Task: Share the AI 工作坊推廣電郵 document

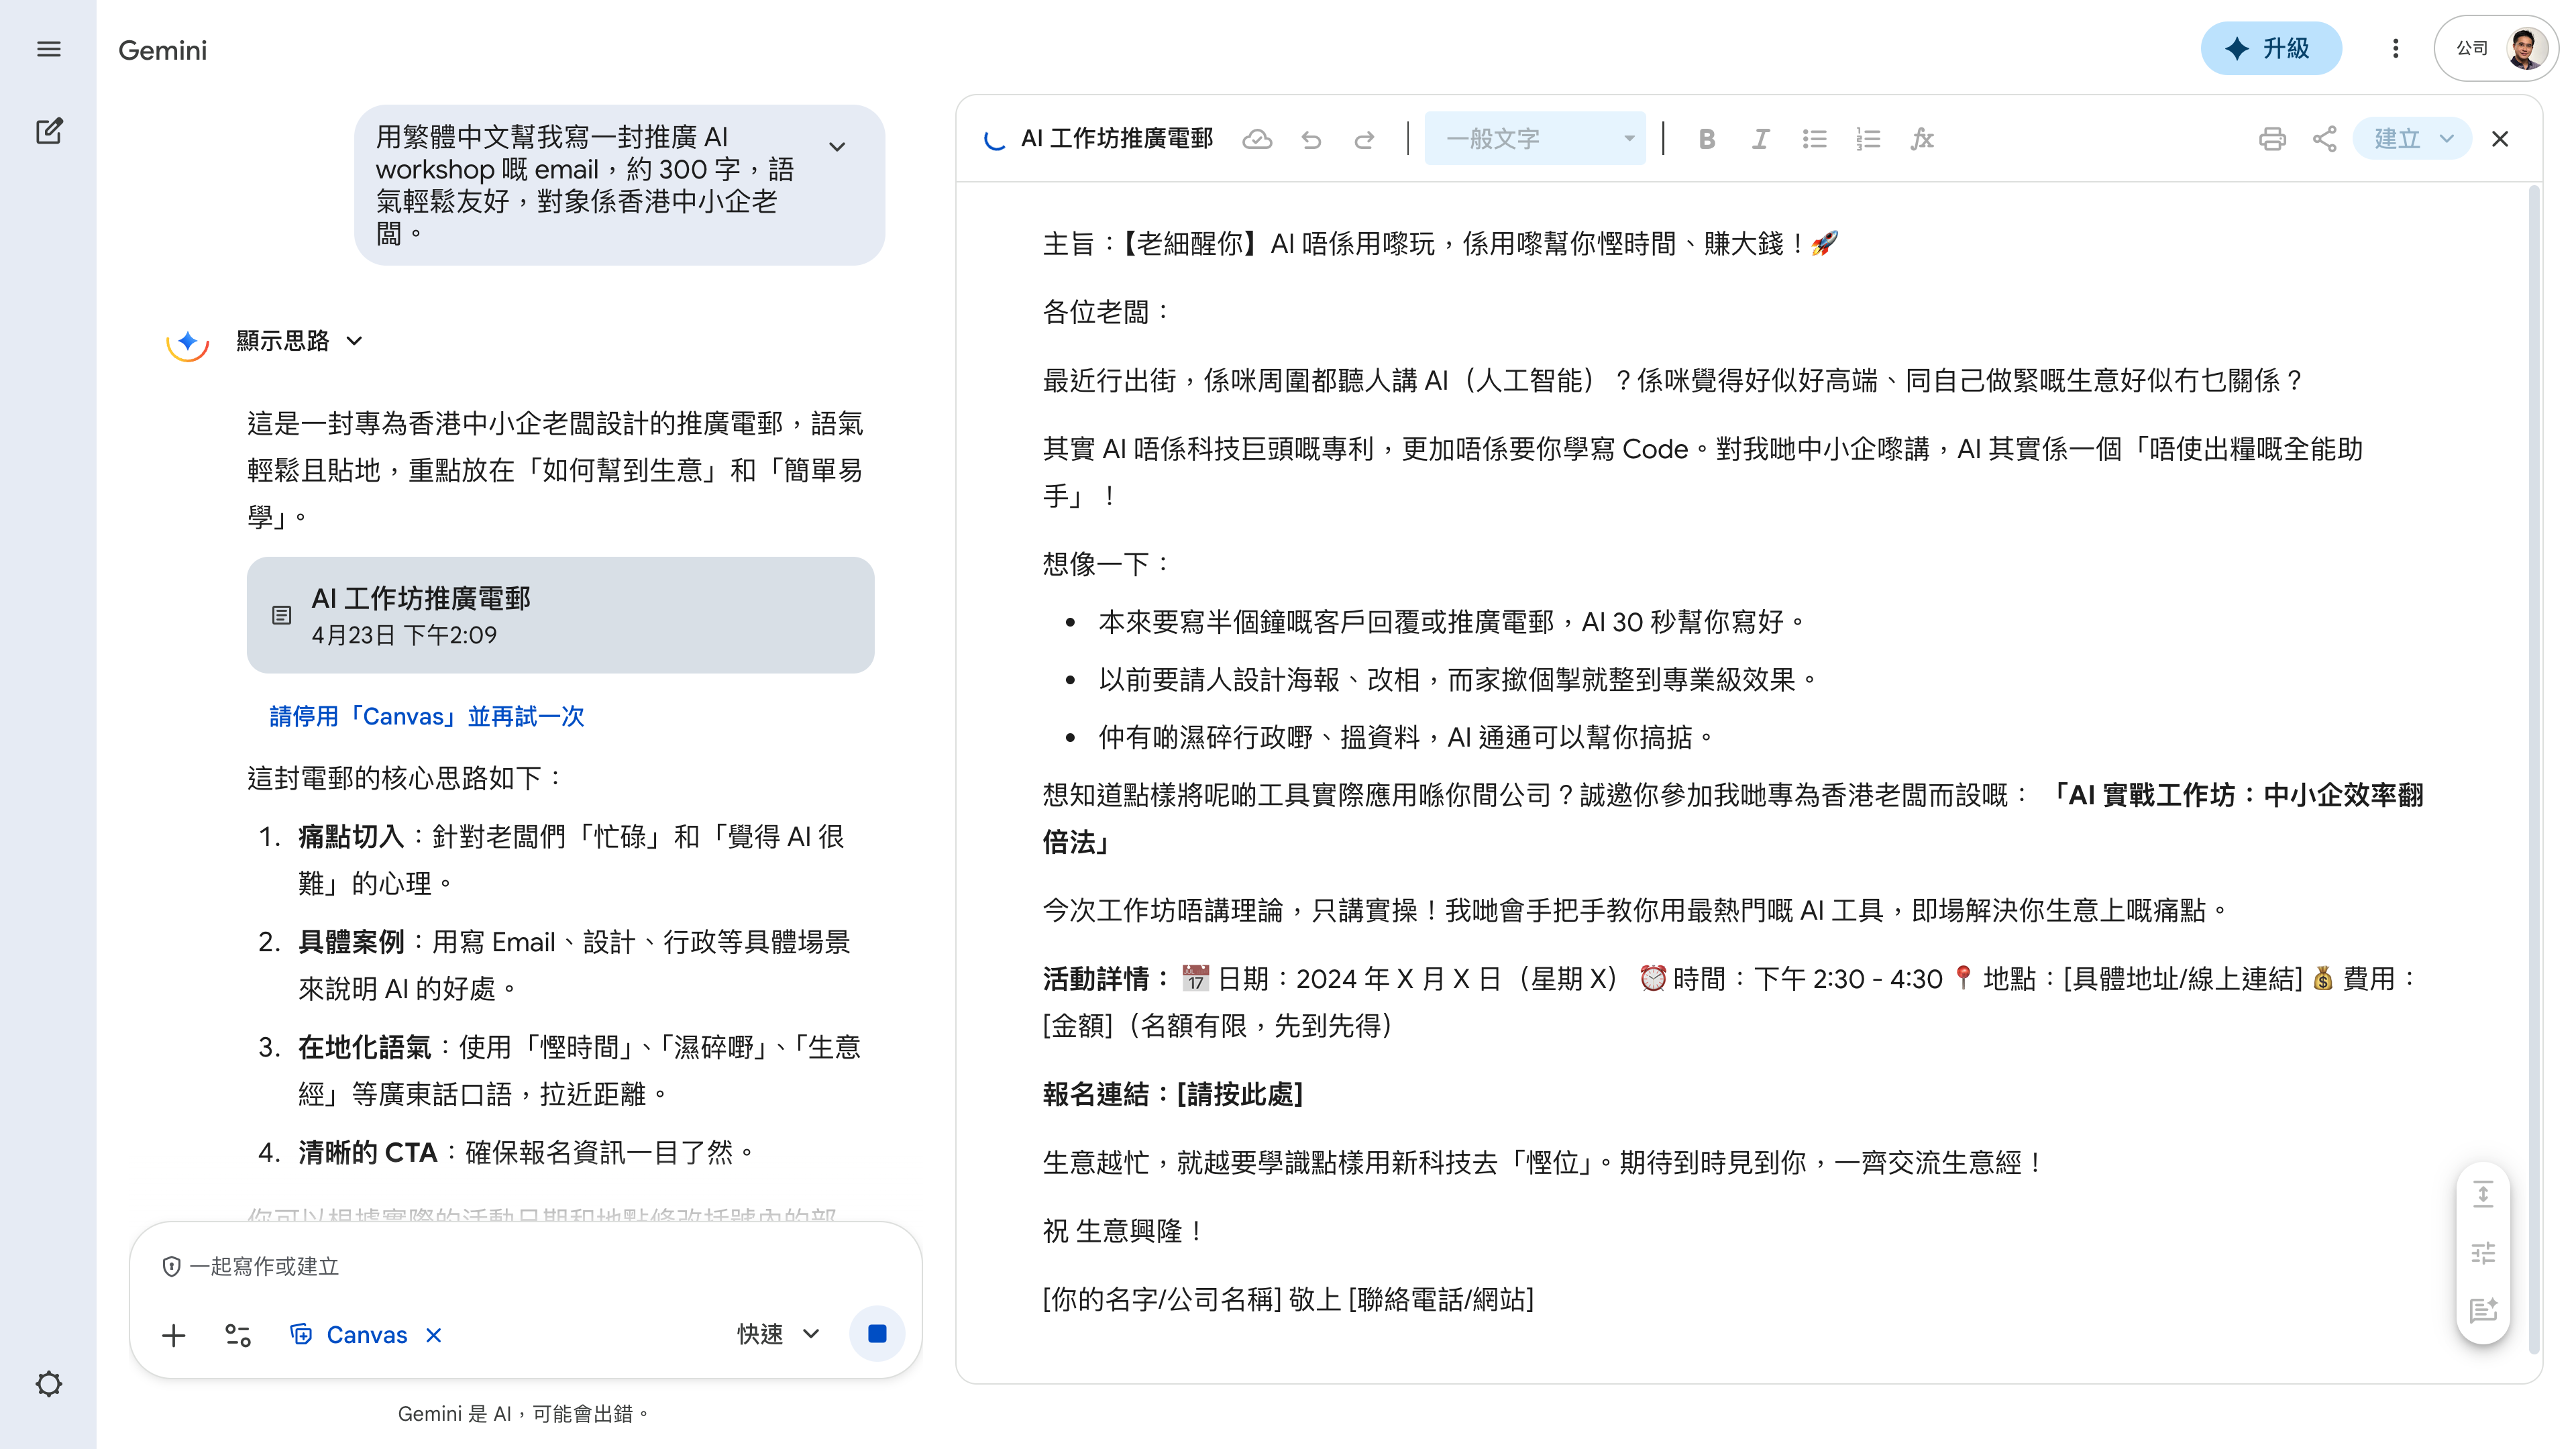Action: [2324, 139]
